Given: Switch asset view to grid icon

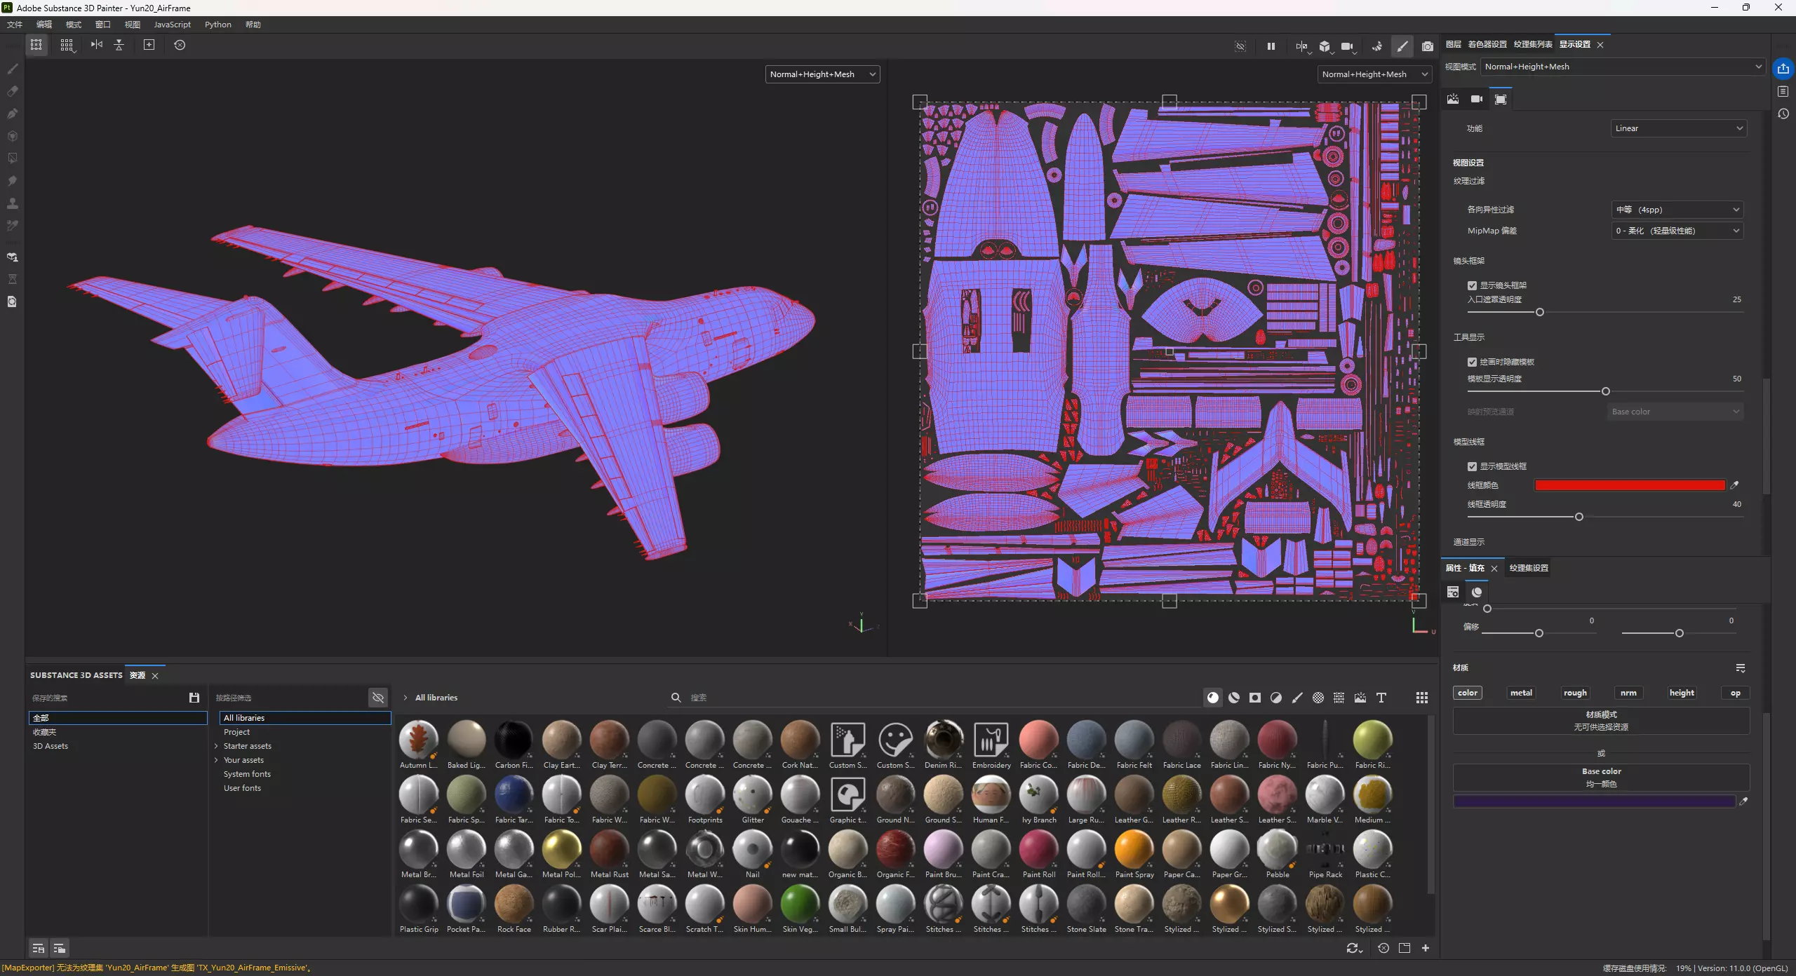Looking at the screenshot, I should 1421,698.
